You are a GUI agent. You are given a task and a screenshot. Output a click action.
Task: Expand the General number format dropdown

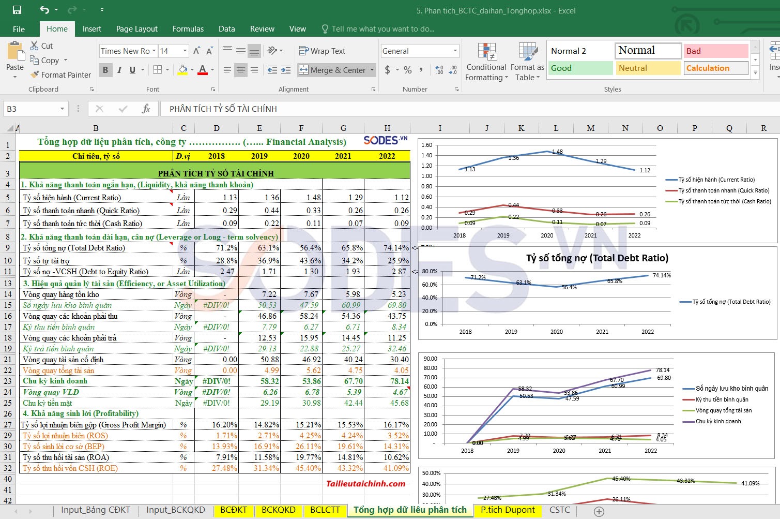point(455,51)
